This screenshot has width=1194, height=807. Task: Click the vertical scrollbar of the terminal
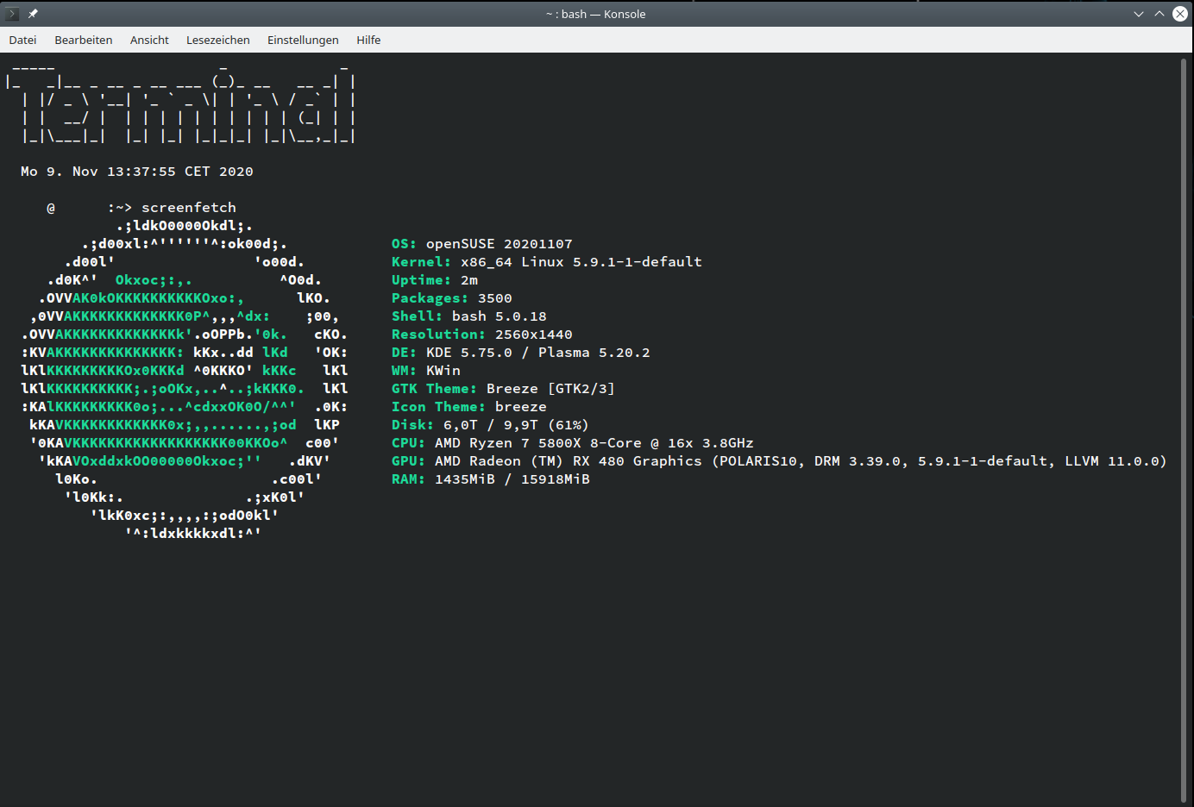tap(1184, 429)
